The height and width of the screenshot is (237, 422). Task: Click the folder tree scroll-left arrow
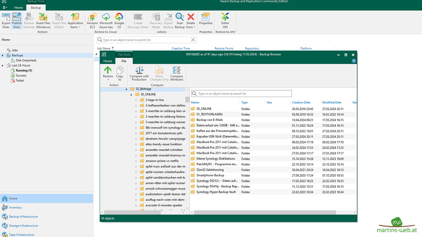(102, 212)
